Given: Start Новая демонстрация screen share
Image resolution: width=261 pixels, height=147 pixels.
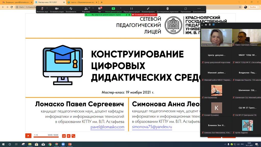Looking at the screenshot, I should point(113,10).
